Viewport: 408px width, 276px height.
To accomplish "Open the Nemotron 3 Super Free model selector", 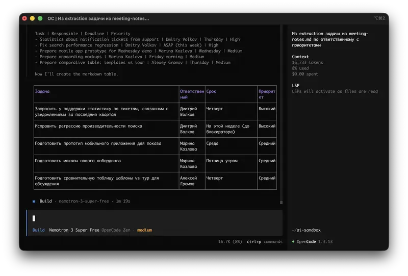I will pyautogui.click(x=74, y=230).
